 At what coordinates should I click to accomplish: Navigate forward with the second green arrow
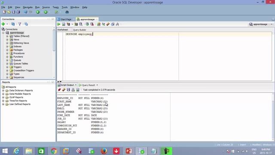pyautogui.click(x=46, y=12)
